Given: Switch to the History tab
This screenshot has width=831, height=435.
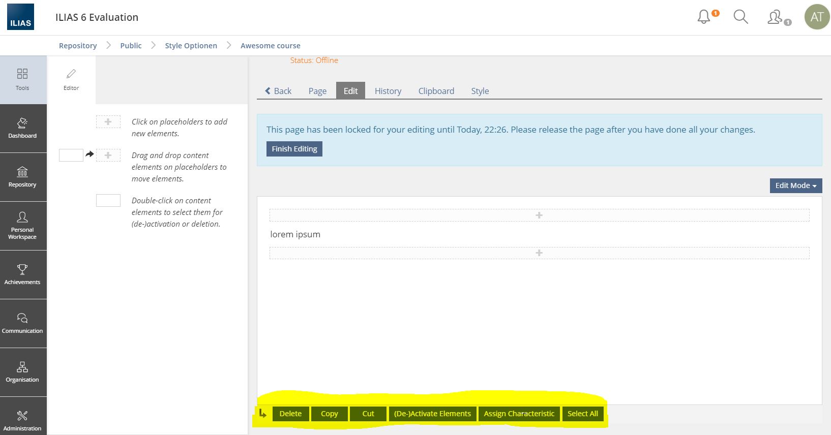Looking at the screenshot, I should tap(388, 91).
